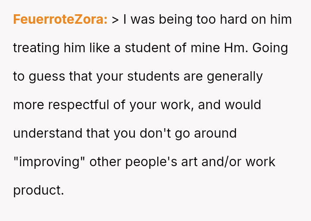Click the quote marker before the comment
The image size is (311, 221).
point(115,20)
